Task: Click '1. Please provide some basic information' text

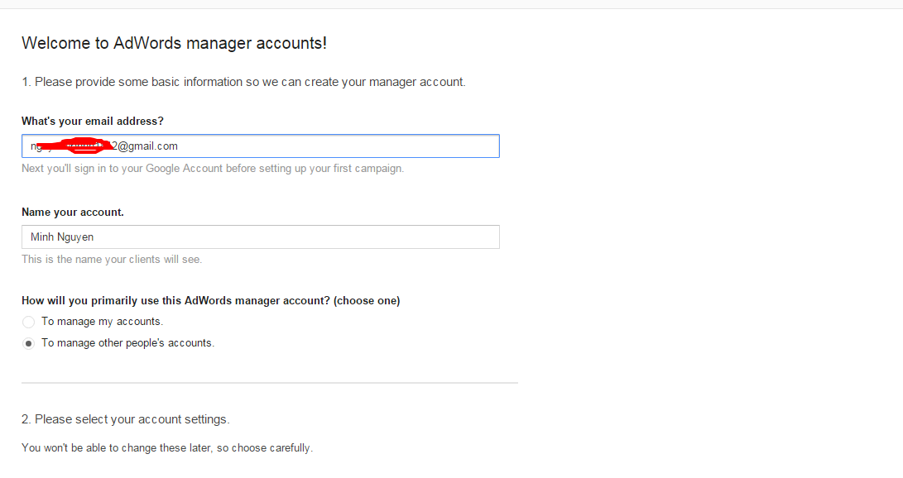Action: (243, 82)
